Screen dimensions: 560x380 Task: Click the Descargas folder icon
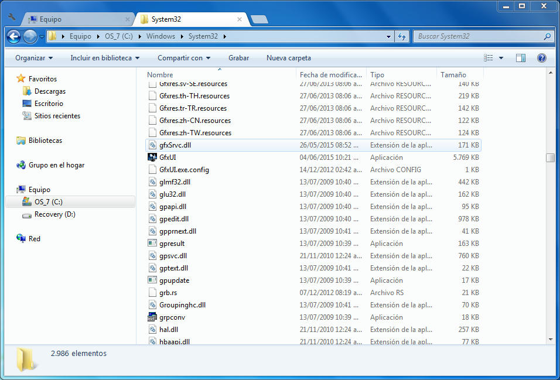[x=27, y=91]
